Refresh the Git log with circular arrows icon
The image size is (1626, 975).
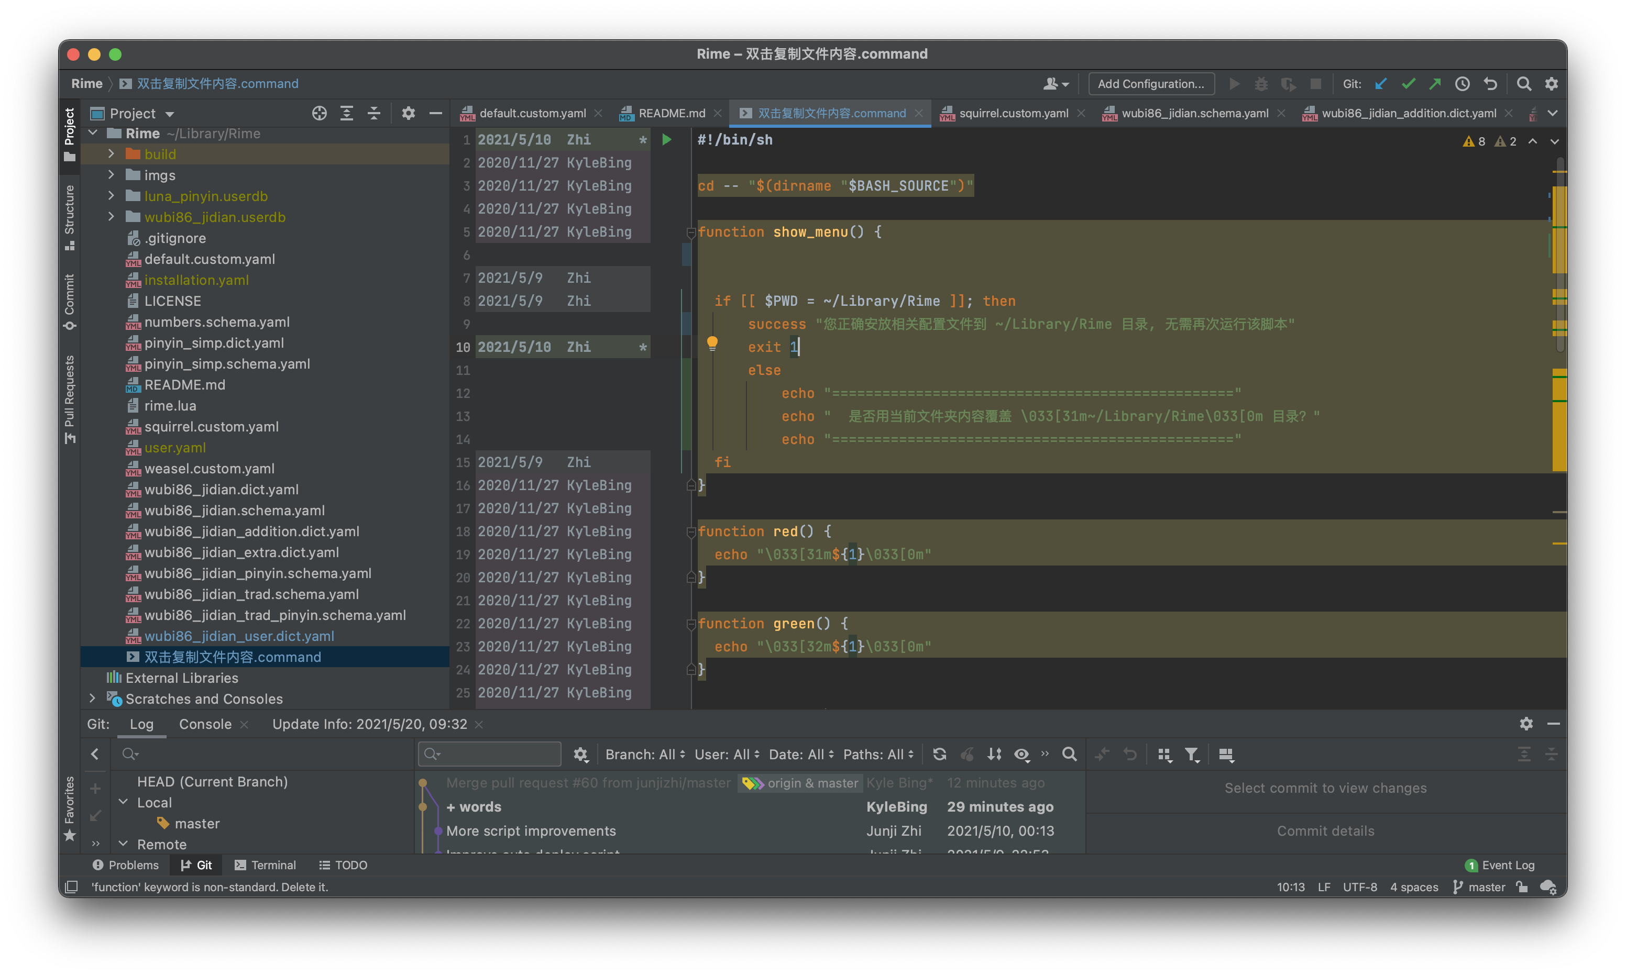[940, 754]
